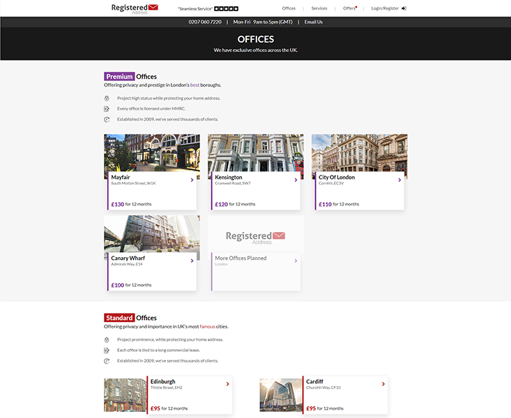511x418 pixels.
Task: Open the Offices menu item
Action: (289, 8)
